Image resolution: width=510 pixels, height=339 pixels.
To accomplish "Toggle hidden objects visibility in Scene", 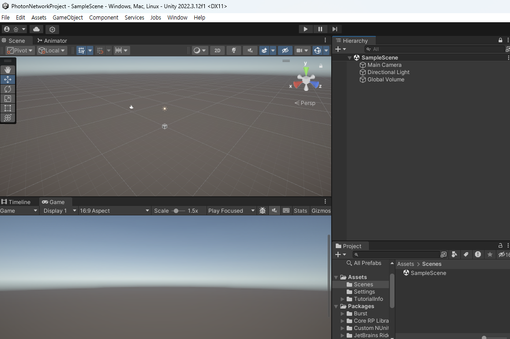I will click(285, 50).
